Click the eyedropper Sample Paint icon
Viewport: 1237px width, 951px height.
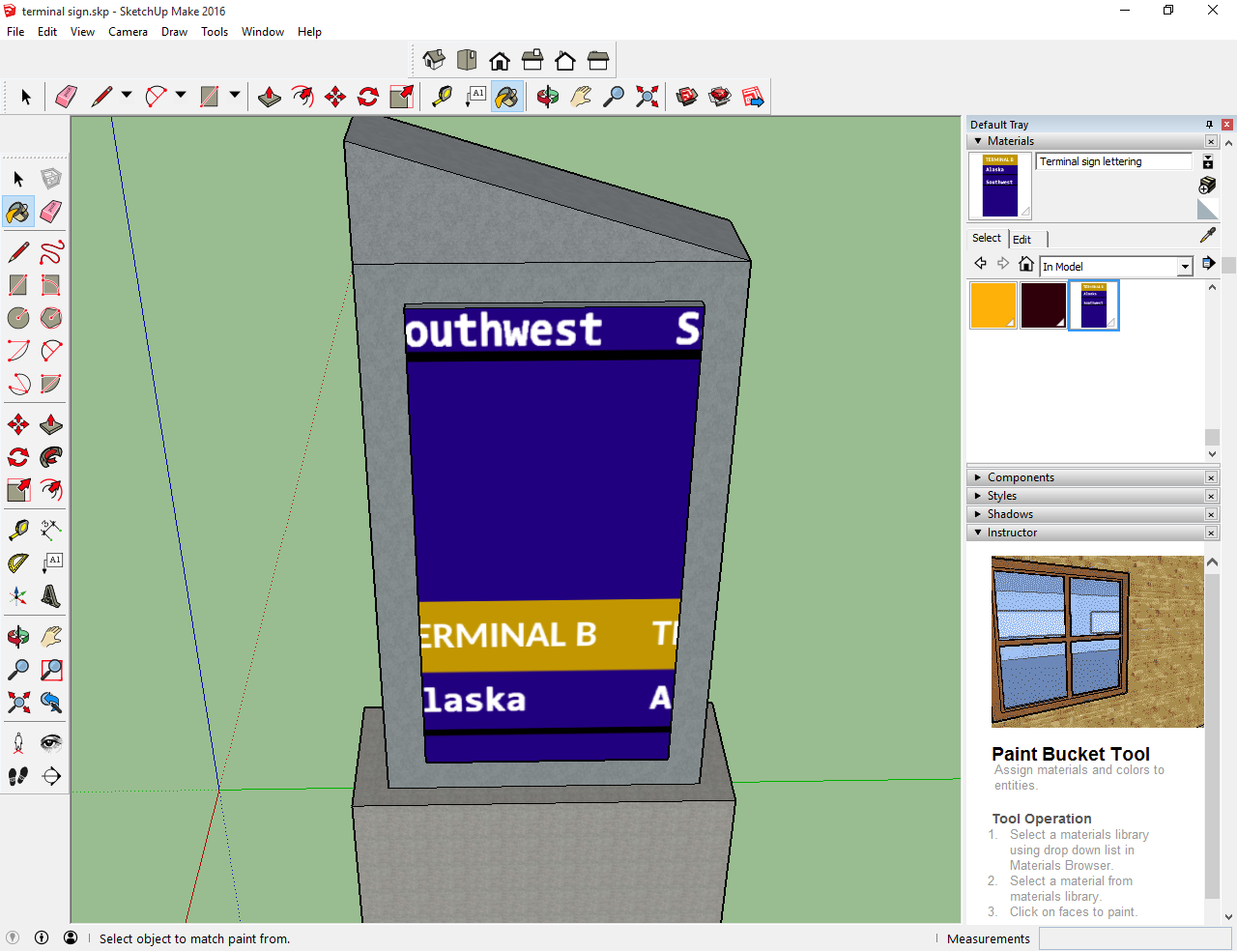1208,235
